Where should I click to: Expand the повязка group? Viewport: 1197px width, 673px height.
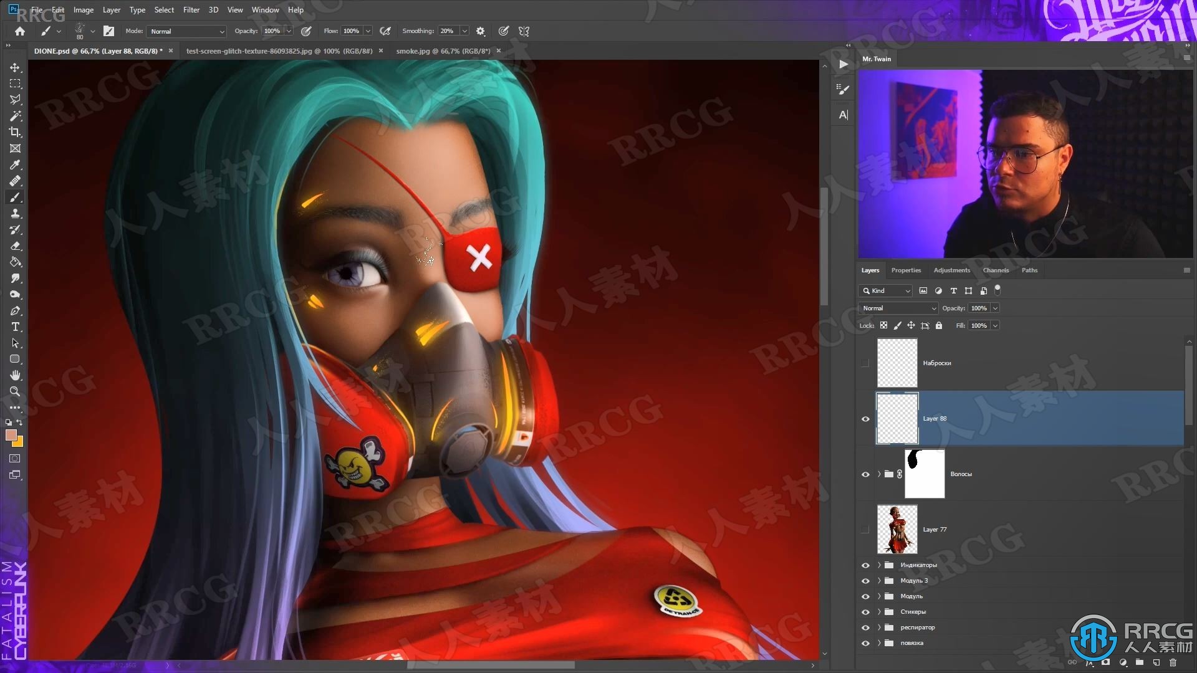879,643
